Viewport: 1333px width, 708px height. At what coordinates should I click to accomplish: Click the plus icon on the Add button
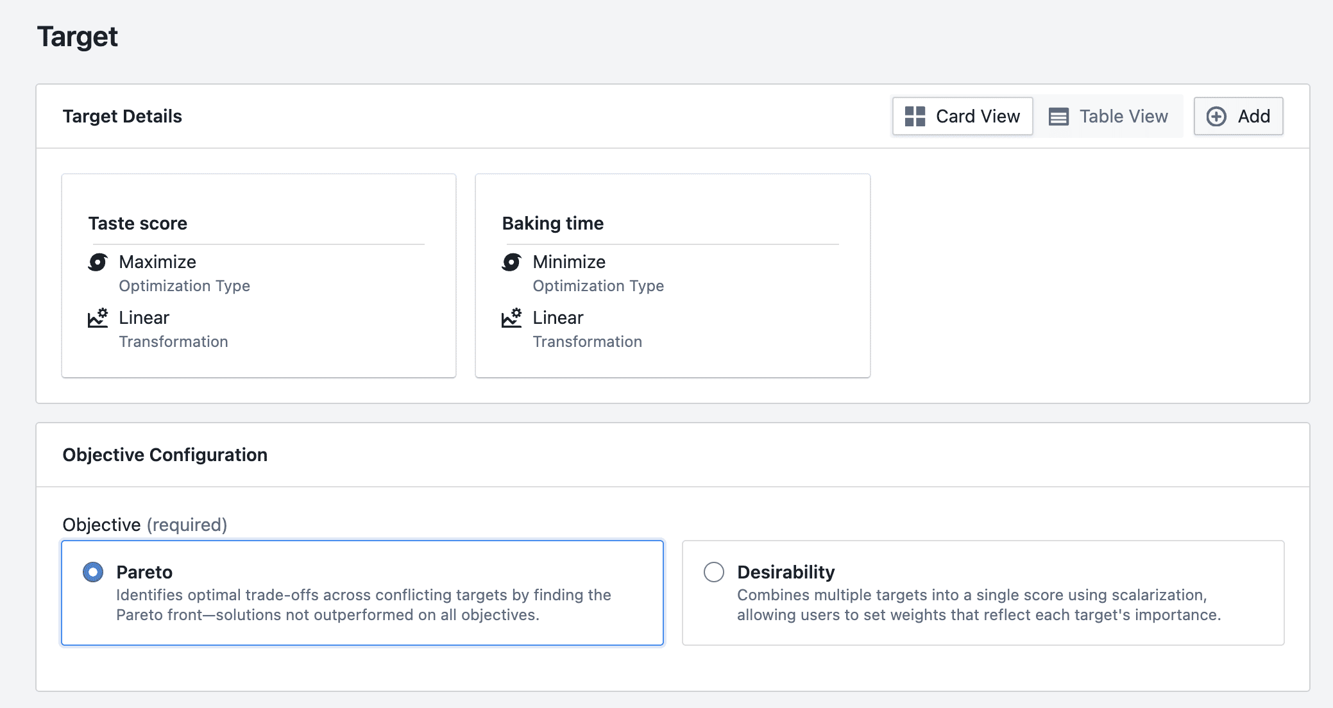coord(1216,116)
